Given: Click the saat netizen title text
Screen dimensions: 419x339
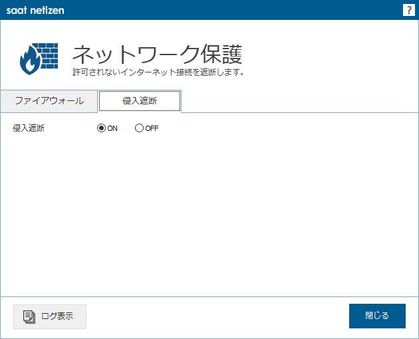Looking at the screenshot, I should (x=35, y=11).
